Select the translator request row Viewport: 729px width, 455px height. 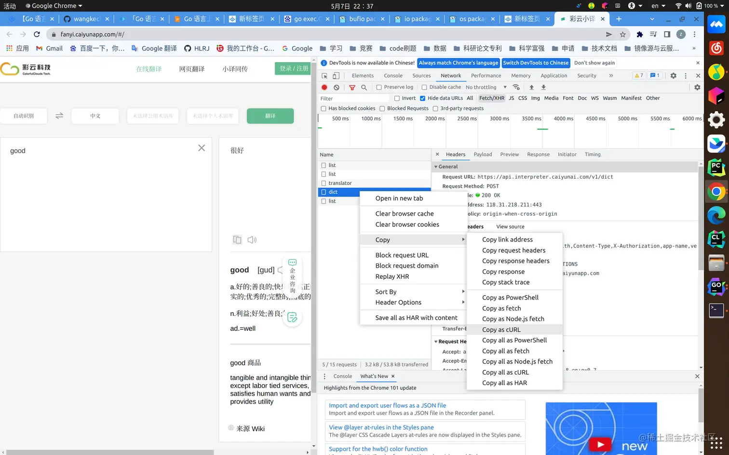[x=374, y=183]
